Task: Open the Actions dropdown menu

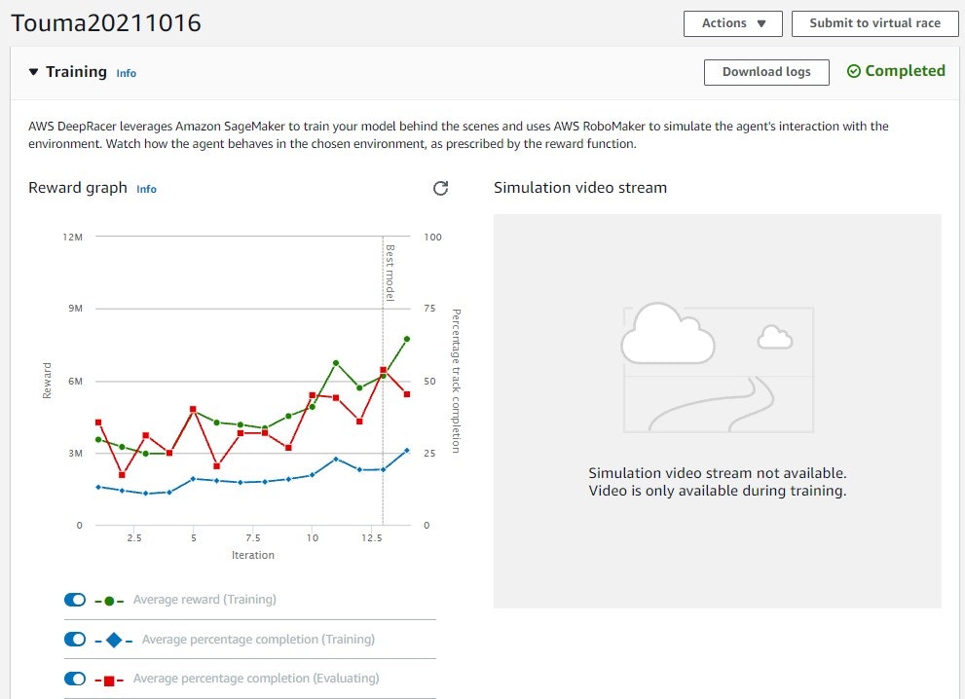Action: coord(733,23)
